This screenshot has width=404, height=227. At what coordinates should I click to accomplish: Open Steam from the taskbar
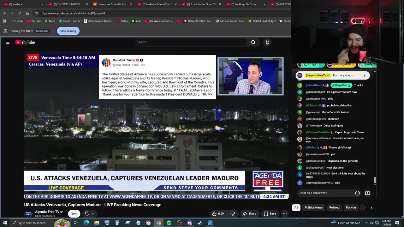(x=200, y=223)
